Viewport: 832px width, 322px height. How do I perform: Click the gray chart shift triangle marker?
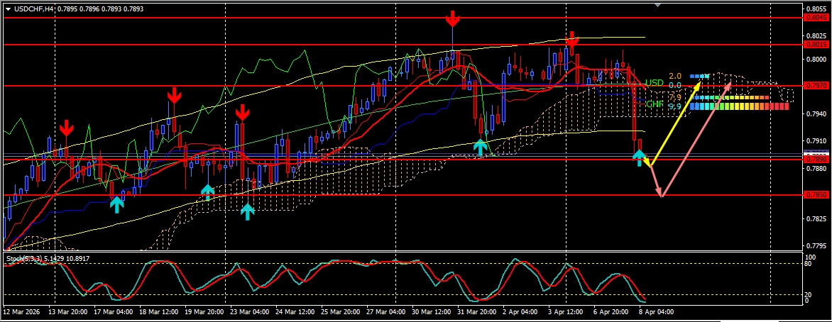pyautogui.click(x=658, y=5)
